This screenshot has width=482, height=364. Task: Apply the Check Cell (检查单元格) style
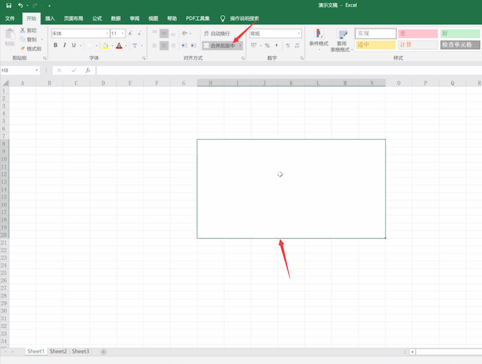(460, 45)
